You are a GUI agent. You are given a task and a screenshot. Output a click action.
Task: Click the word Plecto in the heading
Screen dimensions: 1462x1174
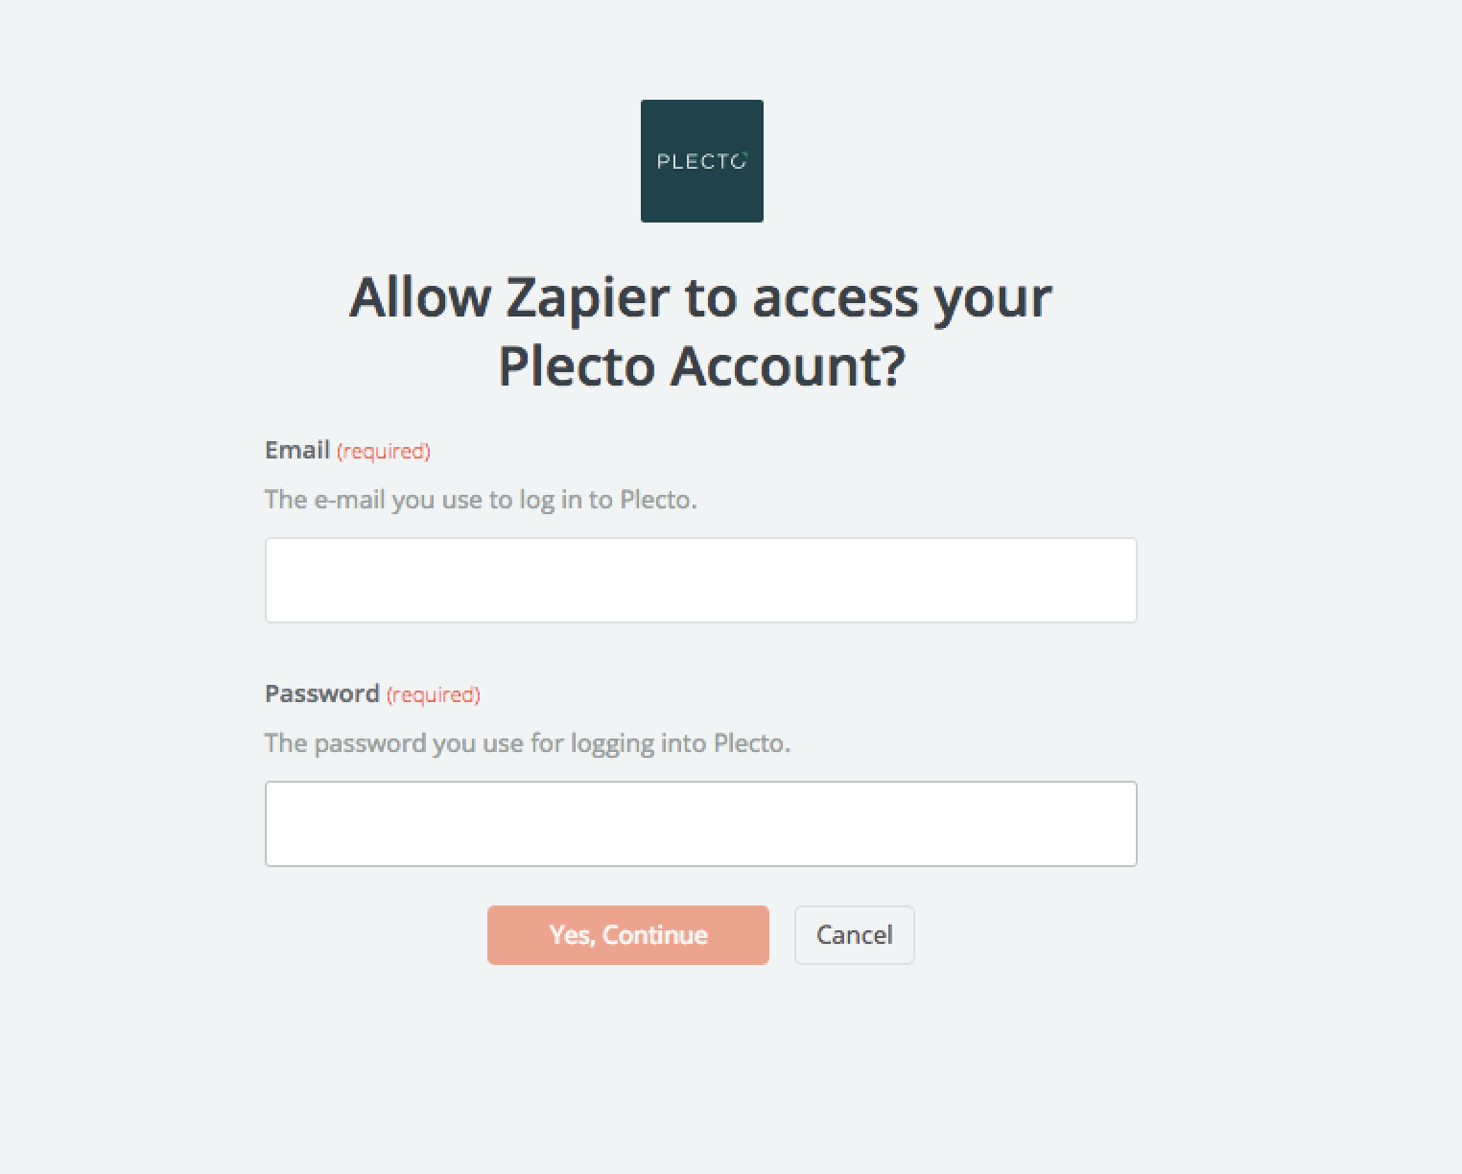(577, 365)
